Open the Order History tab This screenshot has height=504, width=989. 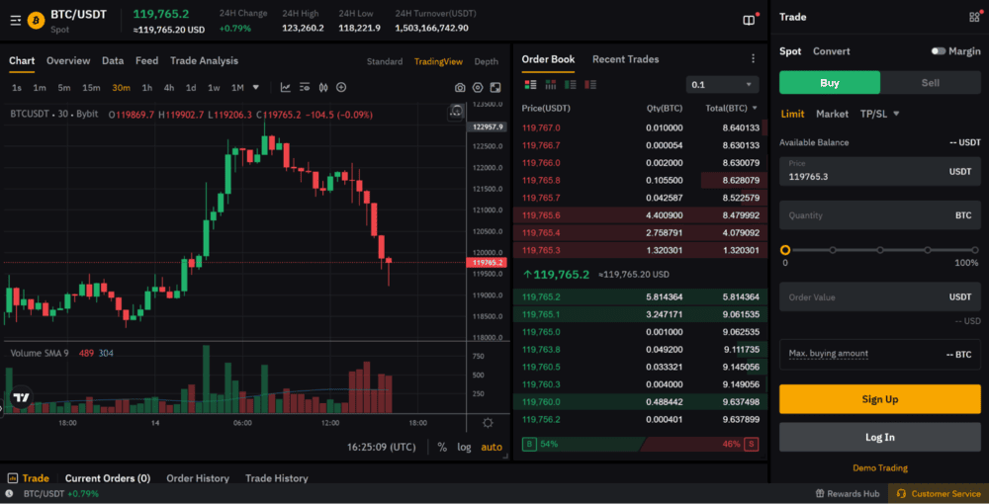pyautogui.click(x=198, y=478)
